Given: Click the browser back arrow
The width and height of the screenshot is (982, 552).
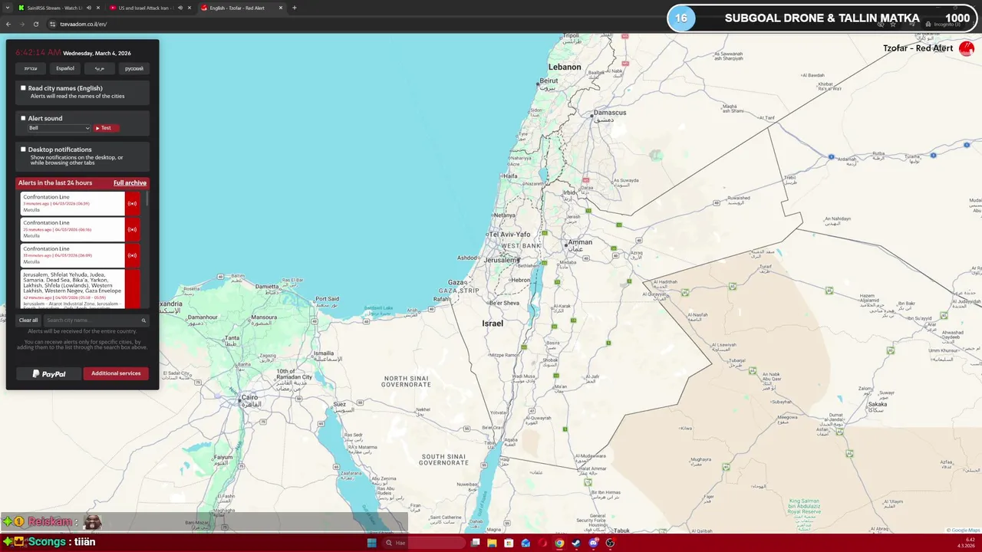Looking at the screenshot, I should tap(8, 24).
